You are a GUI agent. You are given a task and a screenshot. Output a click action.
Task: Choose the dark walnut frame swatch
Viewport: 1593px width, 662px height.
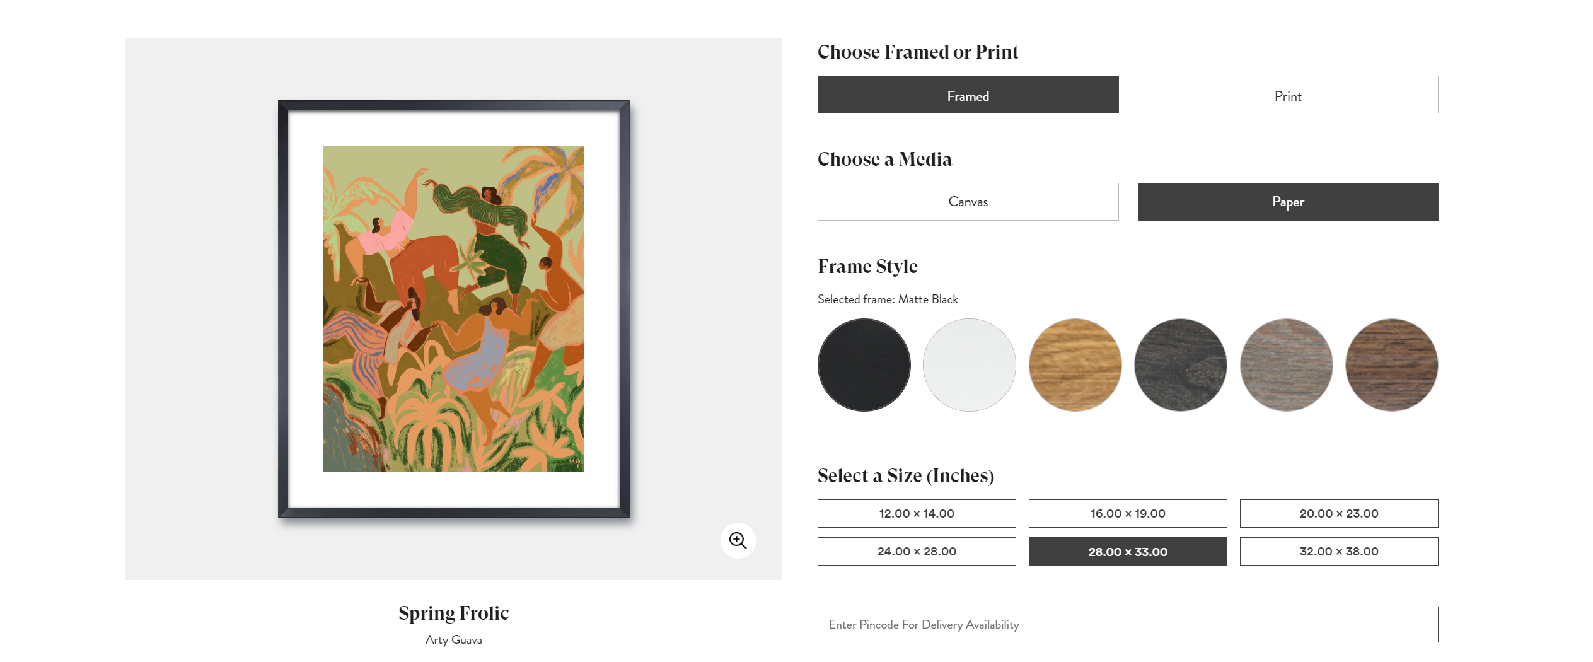click(1391, 364)
